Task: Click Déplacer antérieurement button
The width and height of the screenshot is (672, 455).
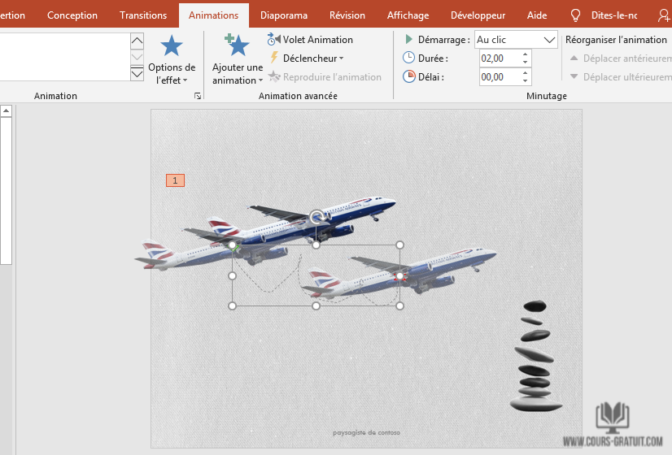Action: (x=620, y=58)
